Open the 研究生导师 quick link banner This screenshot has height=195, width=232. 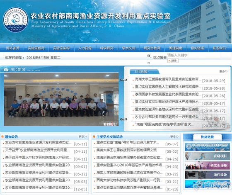(x=207, y=165)
